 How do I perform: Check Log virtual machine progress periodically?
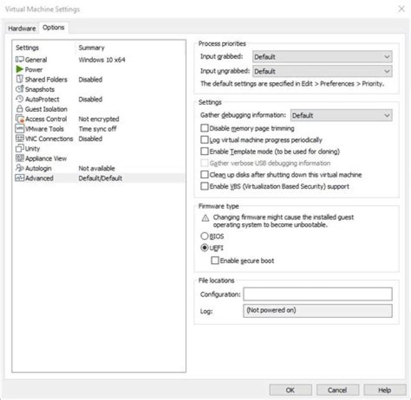(x=204, y=140)
